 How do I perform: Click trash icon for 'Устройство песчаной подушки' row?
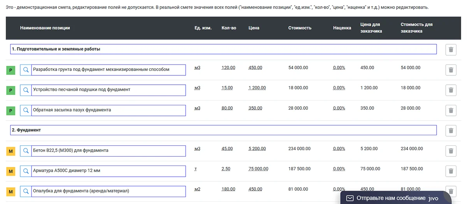(451, 90)
